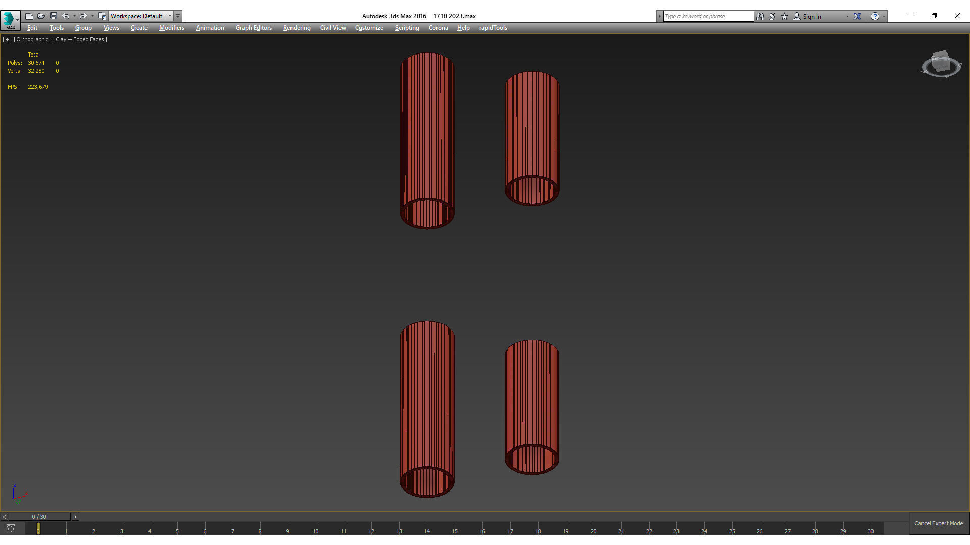Click the Autodesk Exchange Apps X icon

click(857, 16)
